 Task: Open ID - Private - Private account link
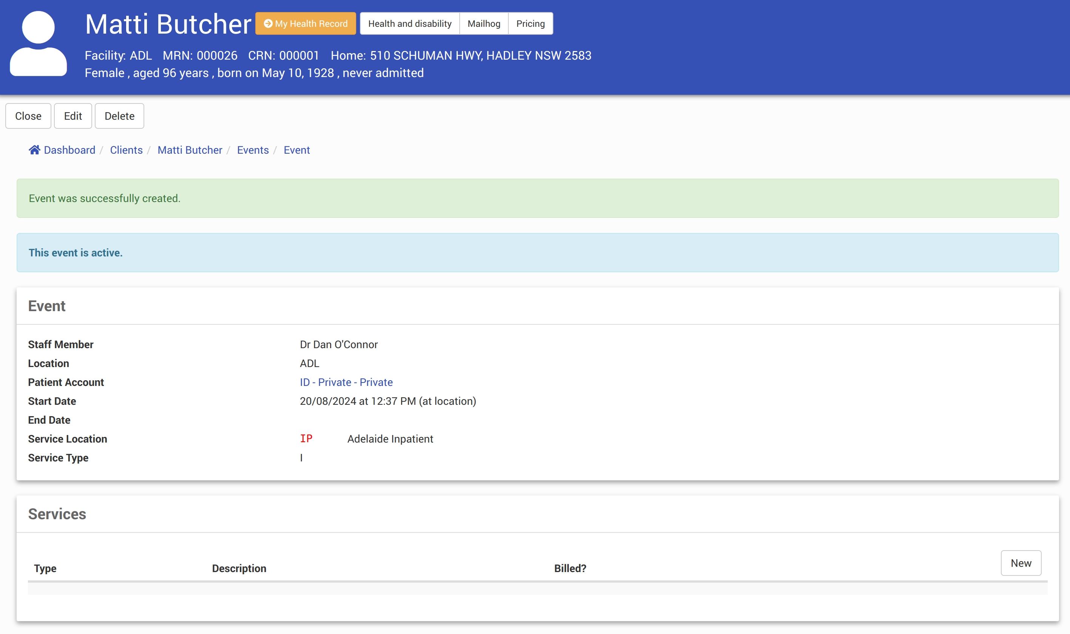coord(346,382)
